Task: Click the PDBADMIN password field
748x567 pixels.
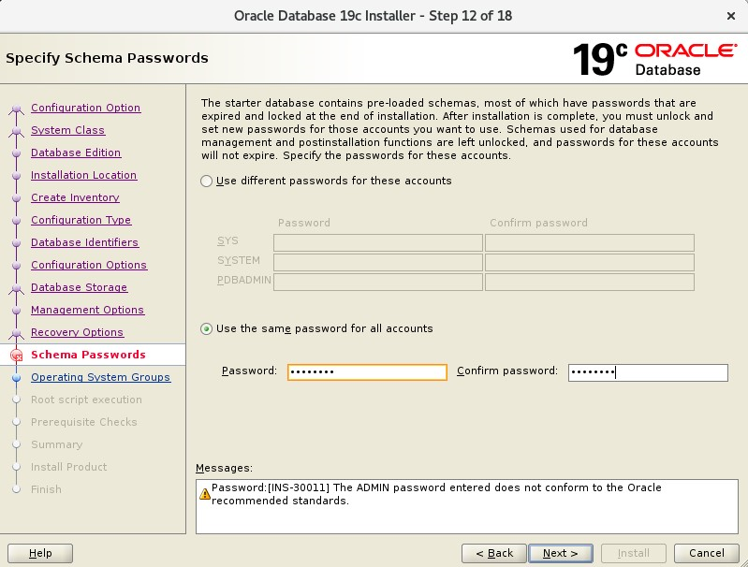Action: tap(378, 282)
